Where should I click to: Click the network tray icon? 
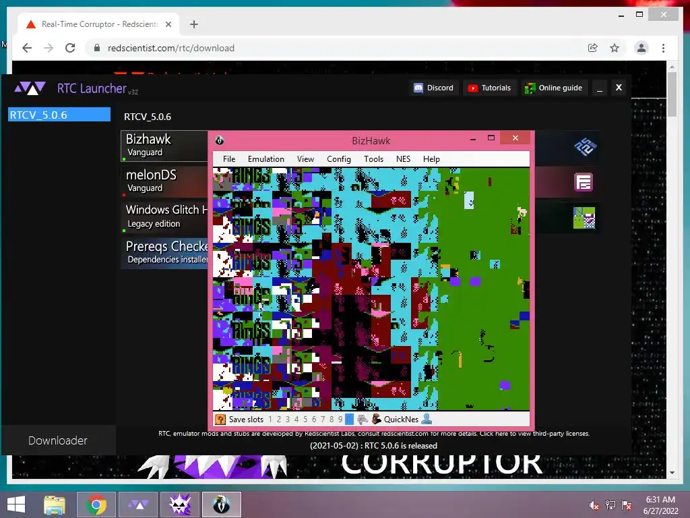[x=610, y=505]
